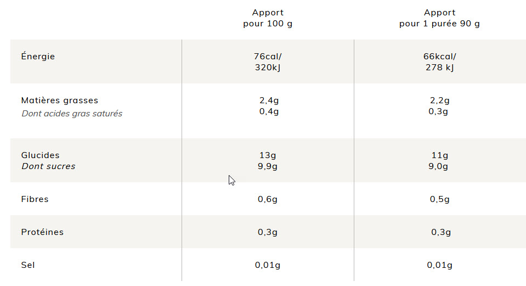The height and width of the screenshot is (286, 526).
Task: Click the 76cal/320kJ energy value
Action: click(268, 62)
